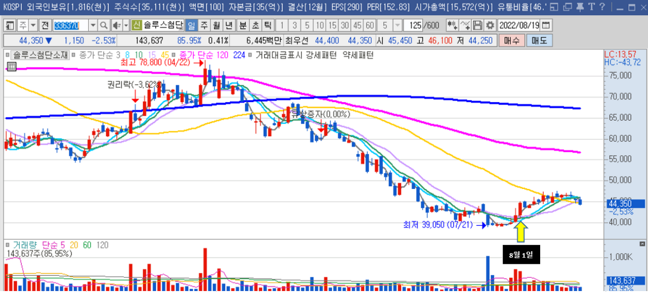This screenshot has height=292, width=648.
Task: Click the 전 button beside the stock code
Action: coord(45,25)
